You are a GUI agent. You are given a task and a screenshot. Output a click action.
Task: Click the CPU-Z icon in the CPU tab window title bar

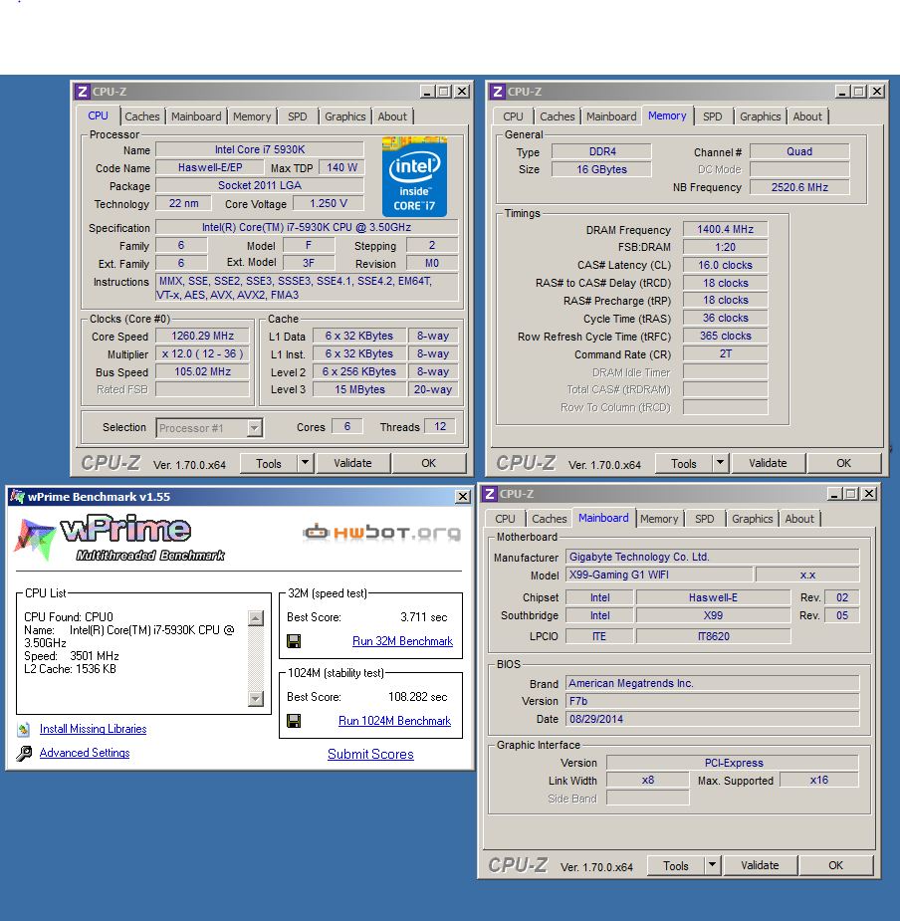83,92
